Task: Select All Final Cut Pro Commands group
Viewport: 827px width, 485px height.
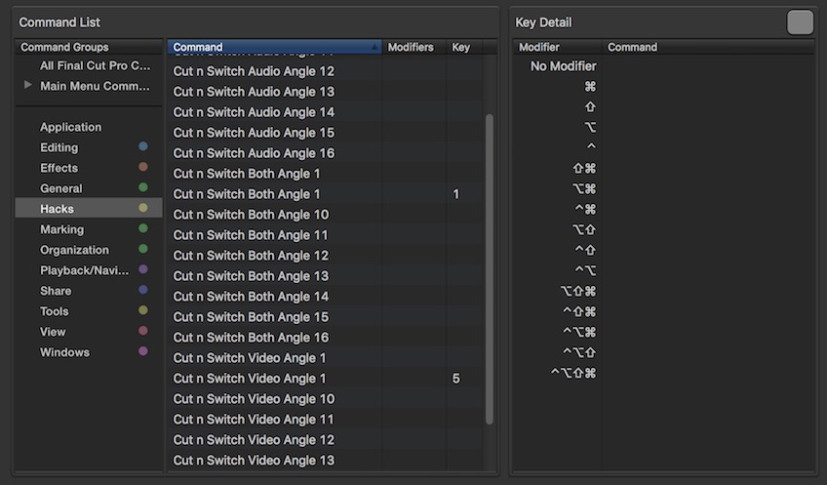Action: 95,66
